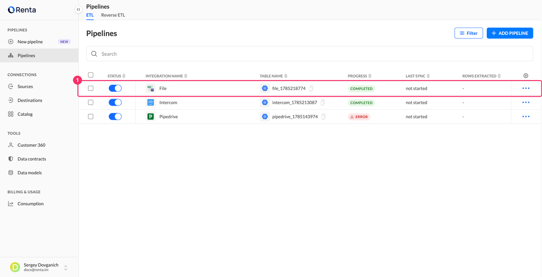Screen dimensions: 542x277
Task: Toggle the File pipeline status switch
Action: [115, 88]
